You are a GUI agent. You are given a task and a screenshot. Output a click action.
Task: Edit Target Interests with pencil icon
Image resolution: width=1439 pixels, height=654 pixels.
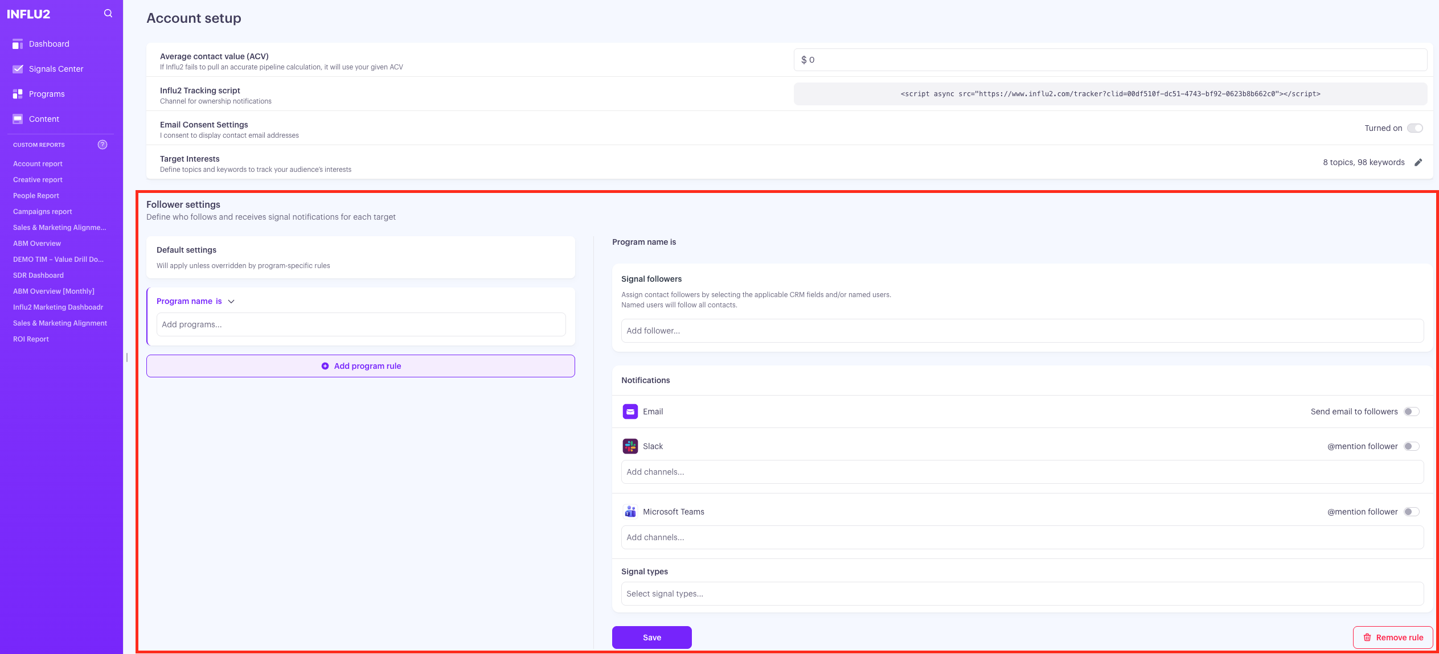1418,162
